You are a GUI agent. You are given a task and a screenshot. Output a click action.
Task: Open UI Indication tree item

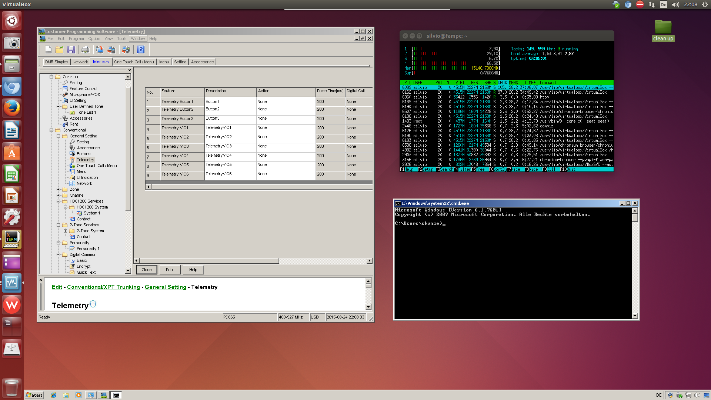(x=87, y=177)
